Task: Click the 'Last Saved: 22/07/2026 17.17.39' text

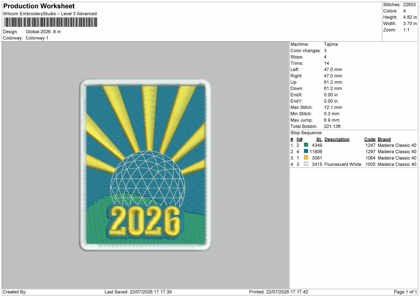Action: (x=138, y=292)
